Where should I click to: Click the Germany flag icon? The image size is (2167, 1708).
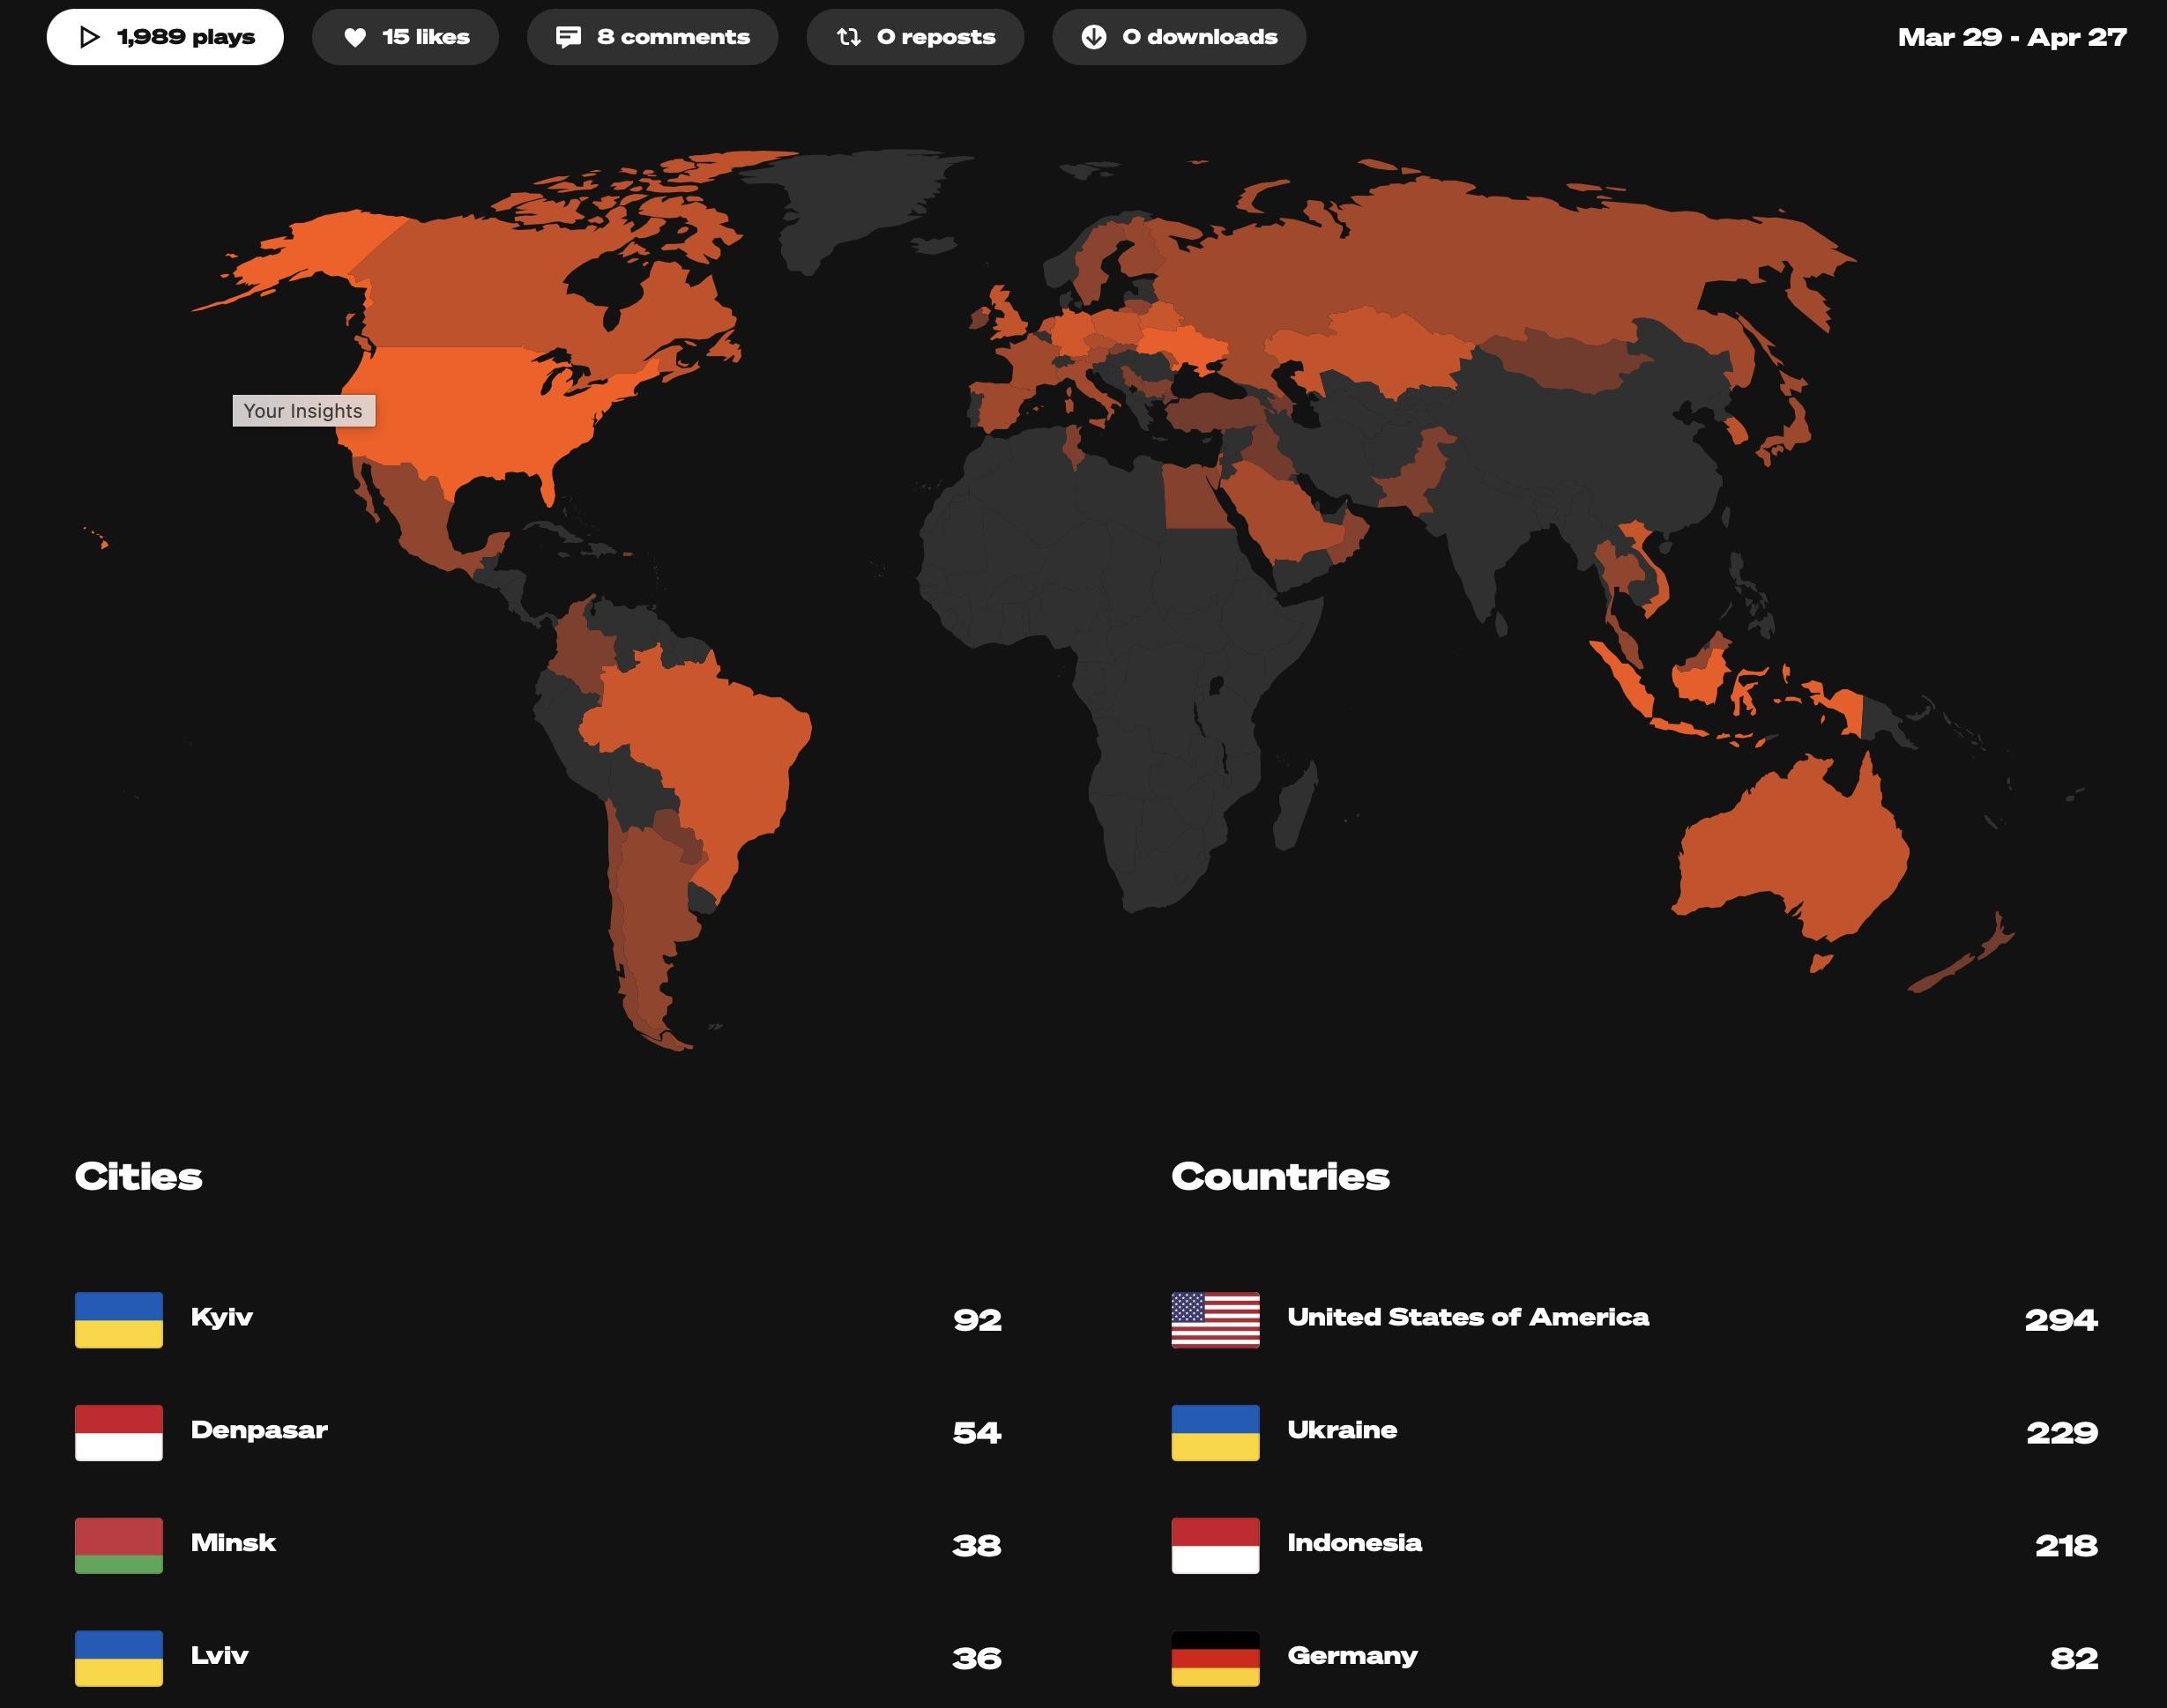tap(1216, 1659)
